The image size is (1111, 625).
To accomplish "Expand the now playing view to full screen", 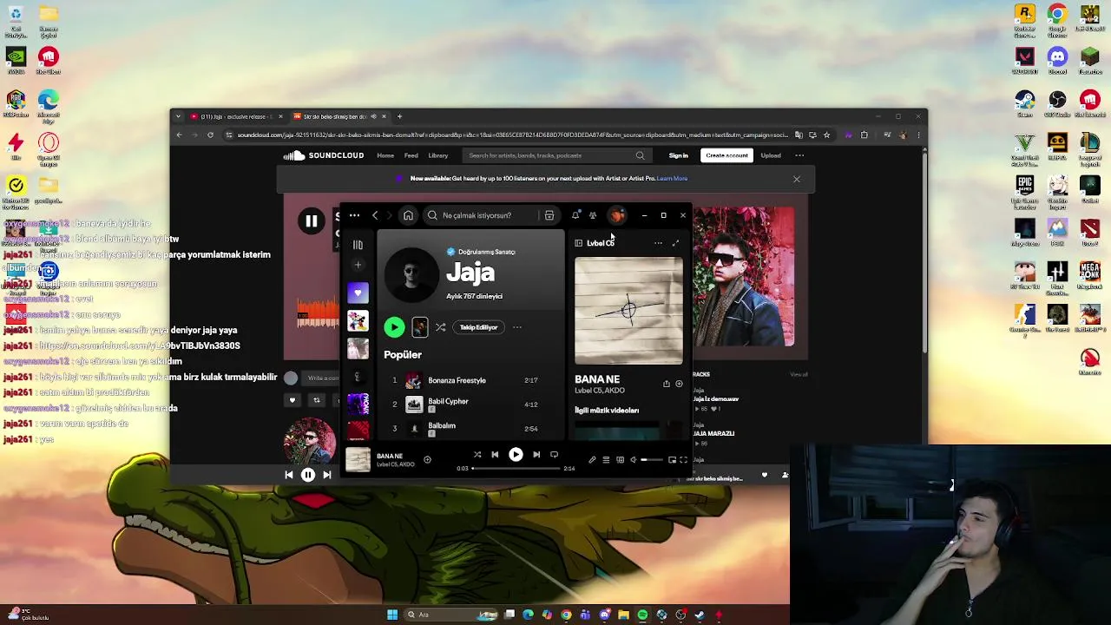I will [675, 243].
